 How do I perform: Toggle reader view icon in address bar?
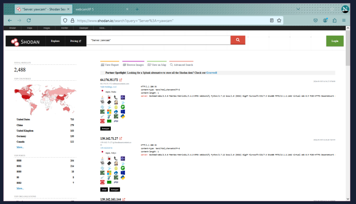[272, 21]
